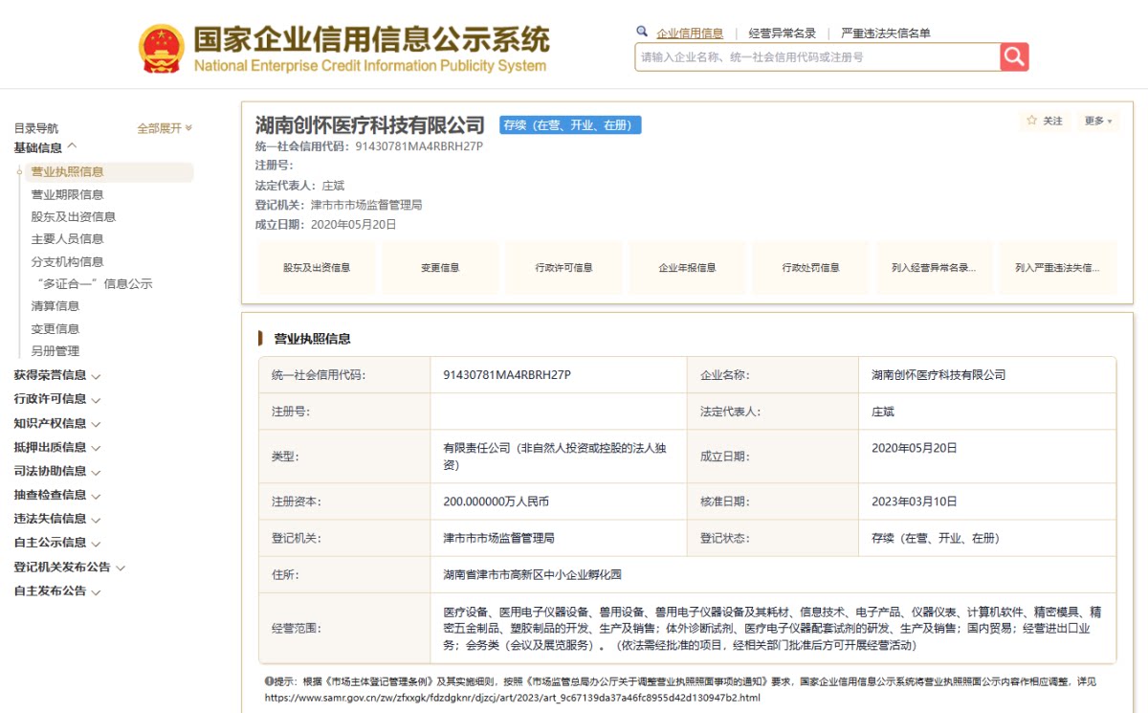The height and width of the screenshot is (713, 1148).
Task: Expand the 抽查检查信息 section
Action: 57,495
